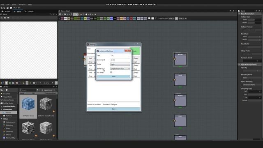Screen dimensions: 263x148
Task: Open the Blending Mode dropdown
Action: pos(252,78)
